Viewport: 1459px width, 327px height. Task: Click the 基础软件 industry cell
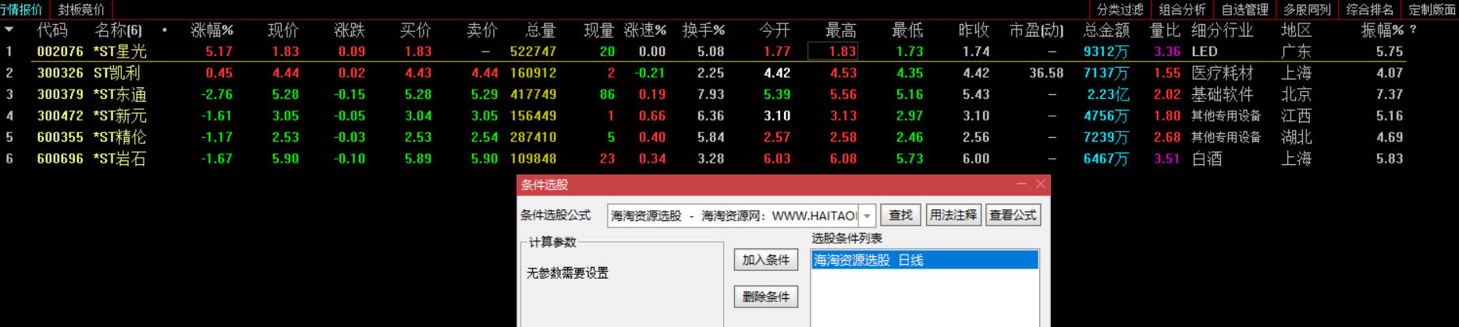(x=1222, y=94)
